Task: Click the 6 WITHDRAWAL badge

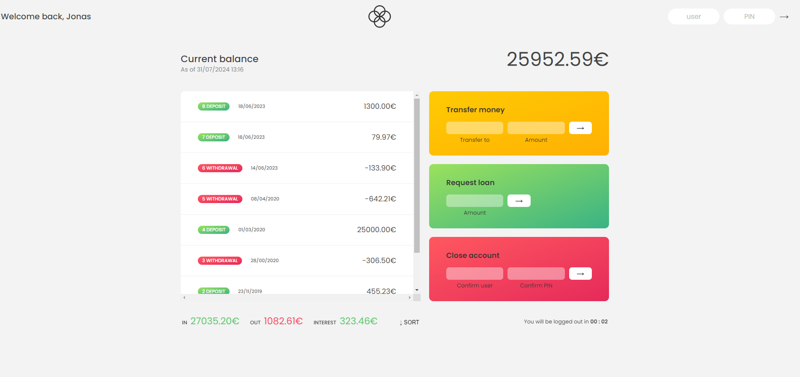Action: [x=220, y=168]
